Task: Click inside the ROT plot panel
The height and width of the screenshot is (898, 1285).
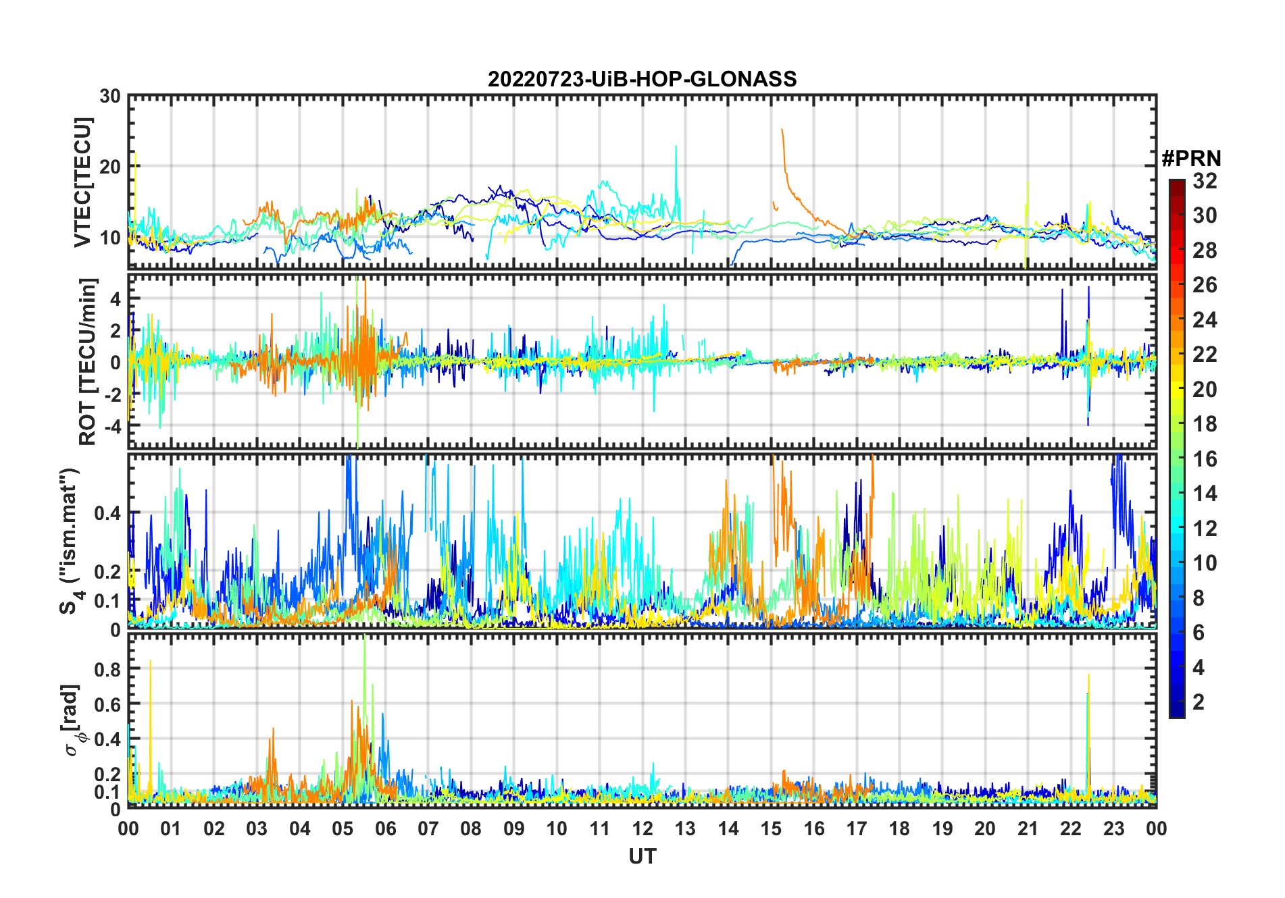Action: [642, 361]
